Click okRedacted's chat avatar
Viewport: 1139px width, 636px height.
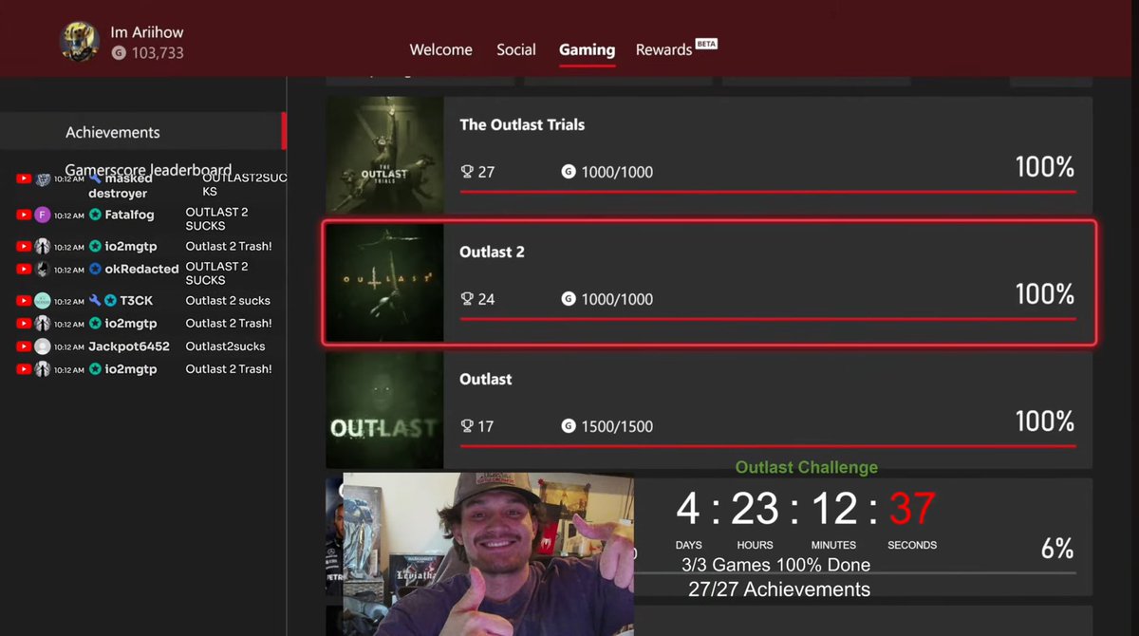pos(43,269)
